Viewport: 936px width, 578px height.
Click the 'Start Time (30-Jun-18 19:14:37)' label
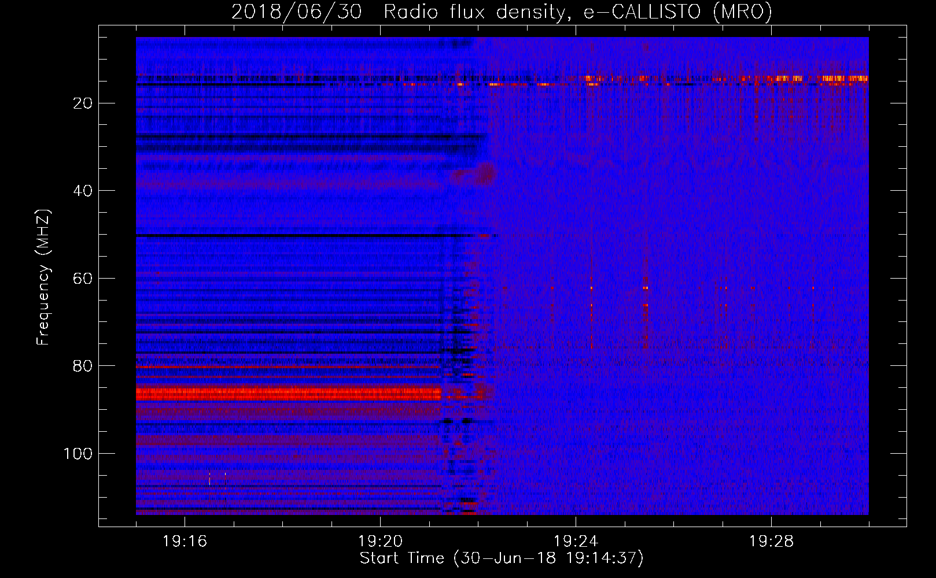[x=502, y=558]
